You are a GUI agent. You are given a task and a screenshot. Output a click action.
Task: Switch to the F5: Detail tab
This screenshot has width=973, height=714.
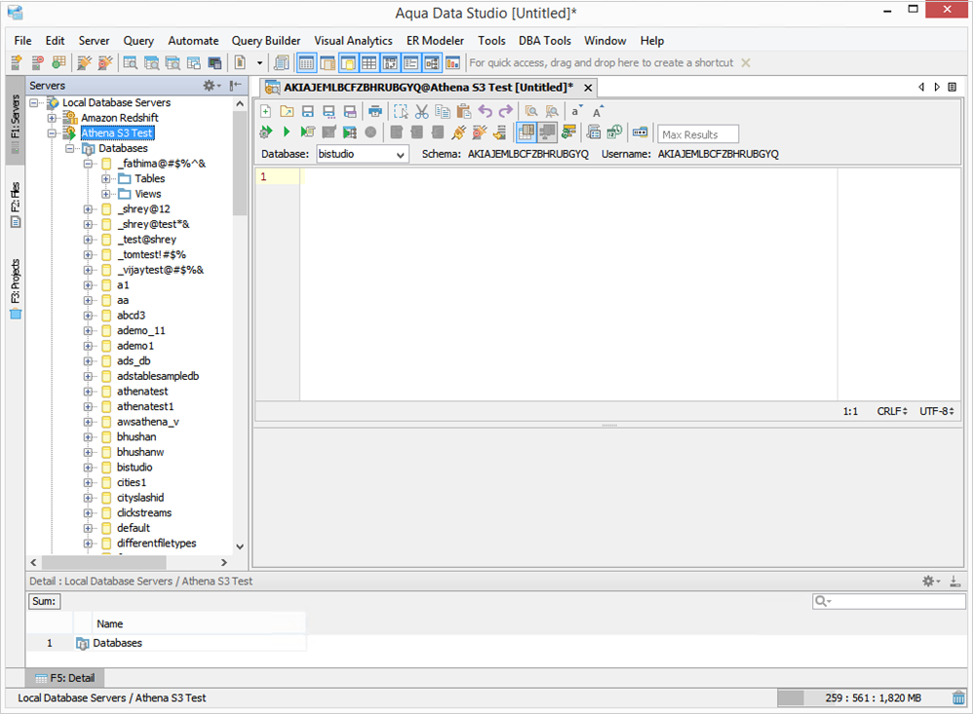(65, 678)
